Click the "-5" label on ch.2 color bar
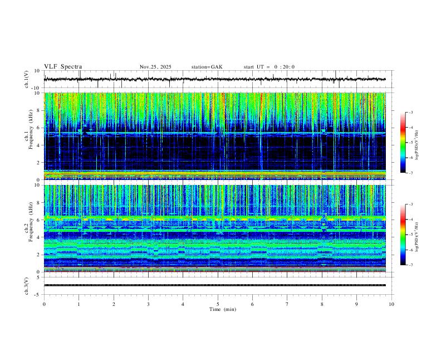The image size is (441, 341). coord(411,235)
